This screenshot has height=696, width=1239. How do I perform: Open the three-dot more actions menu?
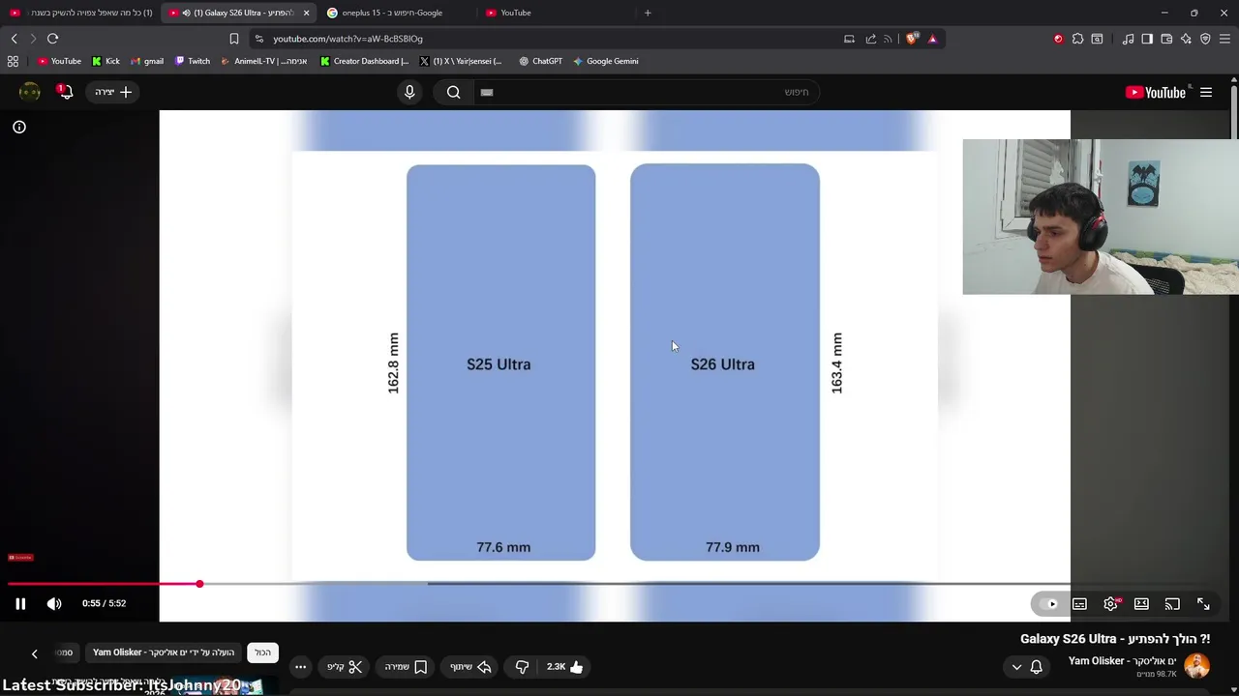pyautogui.click(x=300, y=667)
